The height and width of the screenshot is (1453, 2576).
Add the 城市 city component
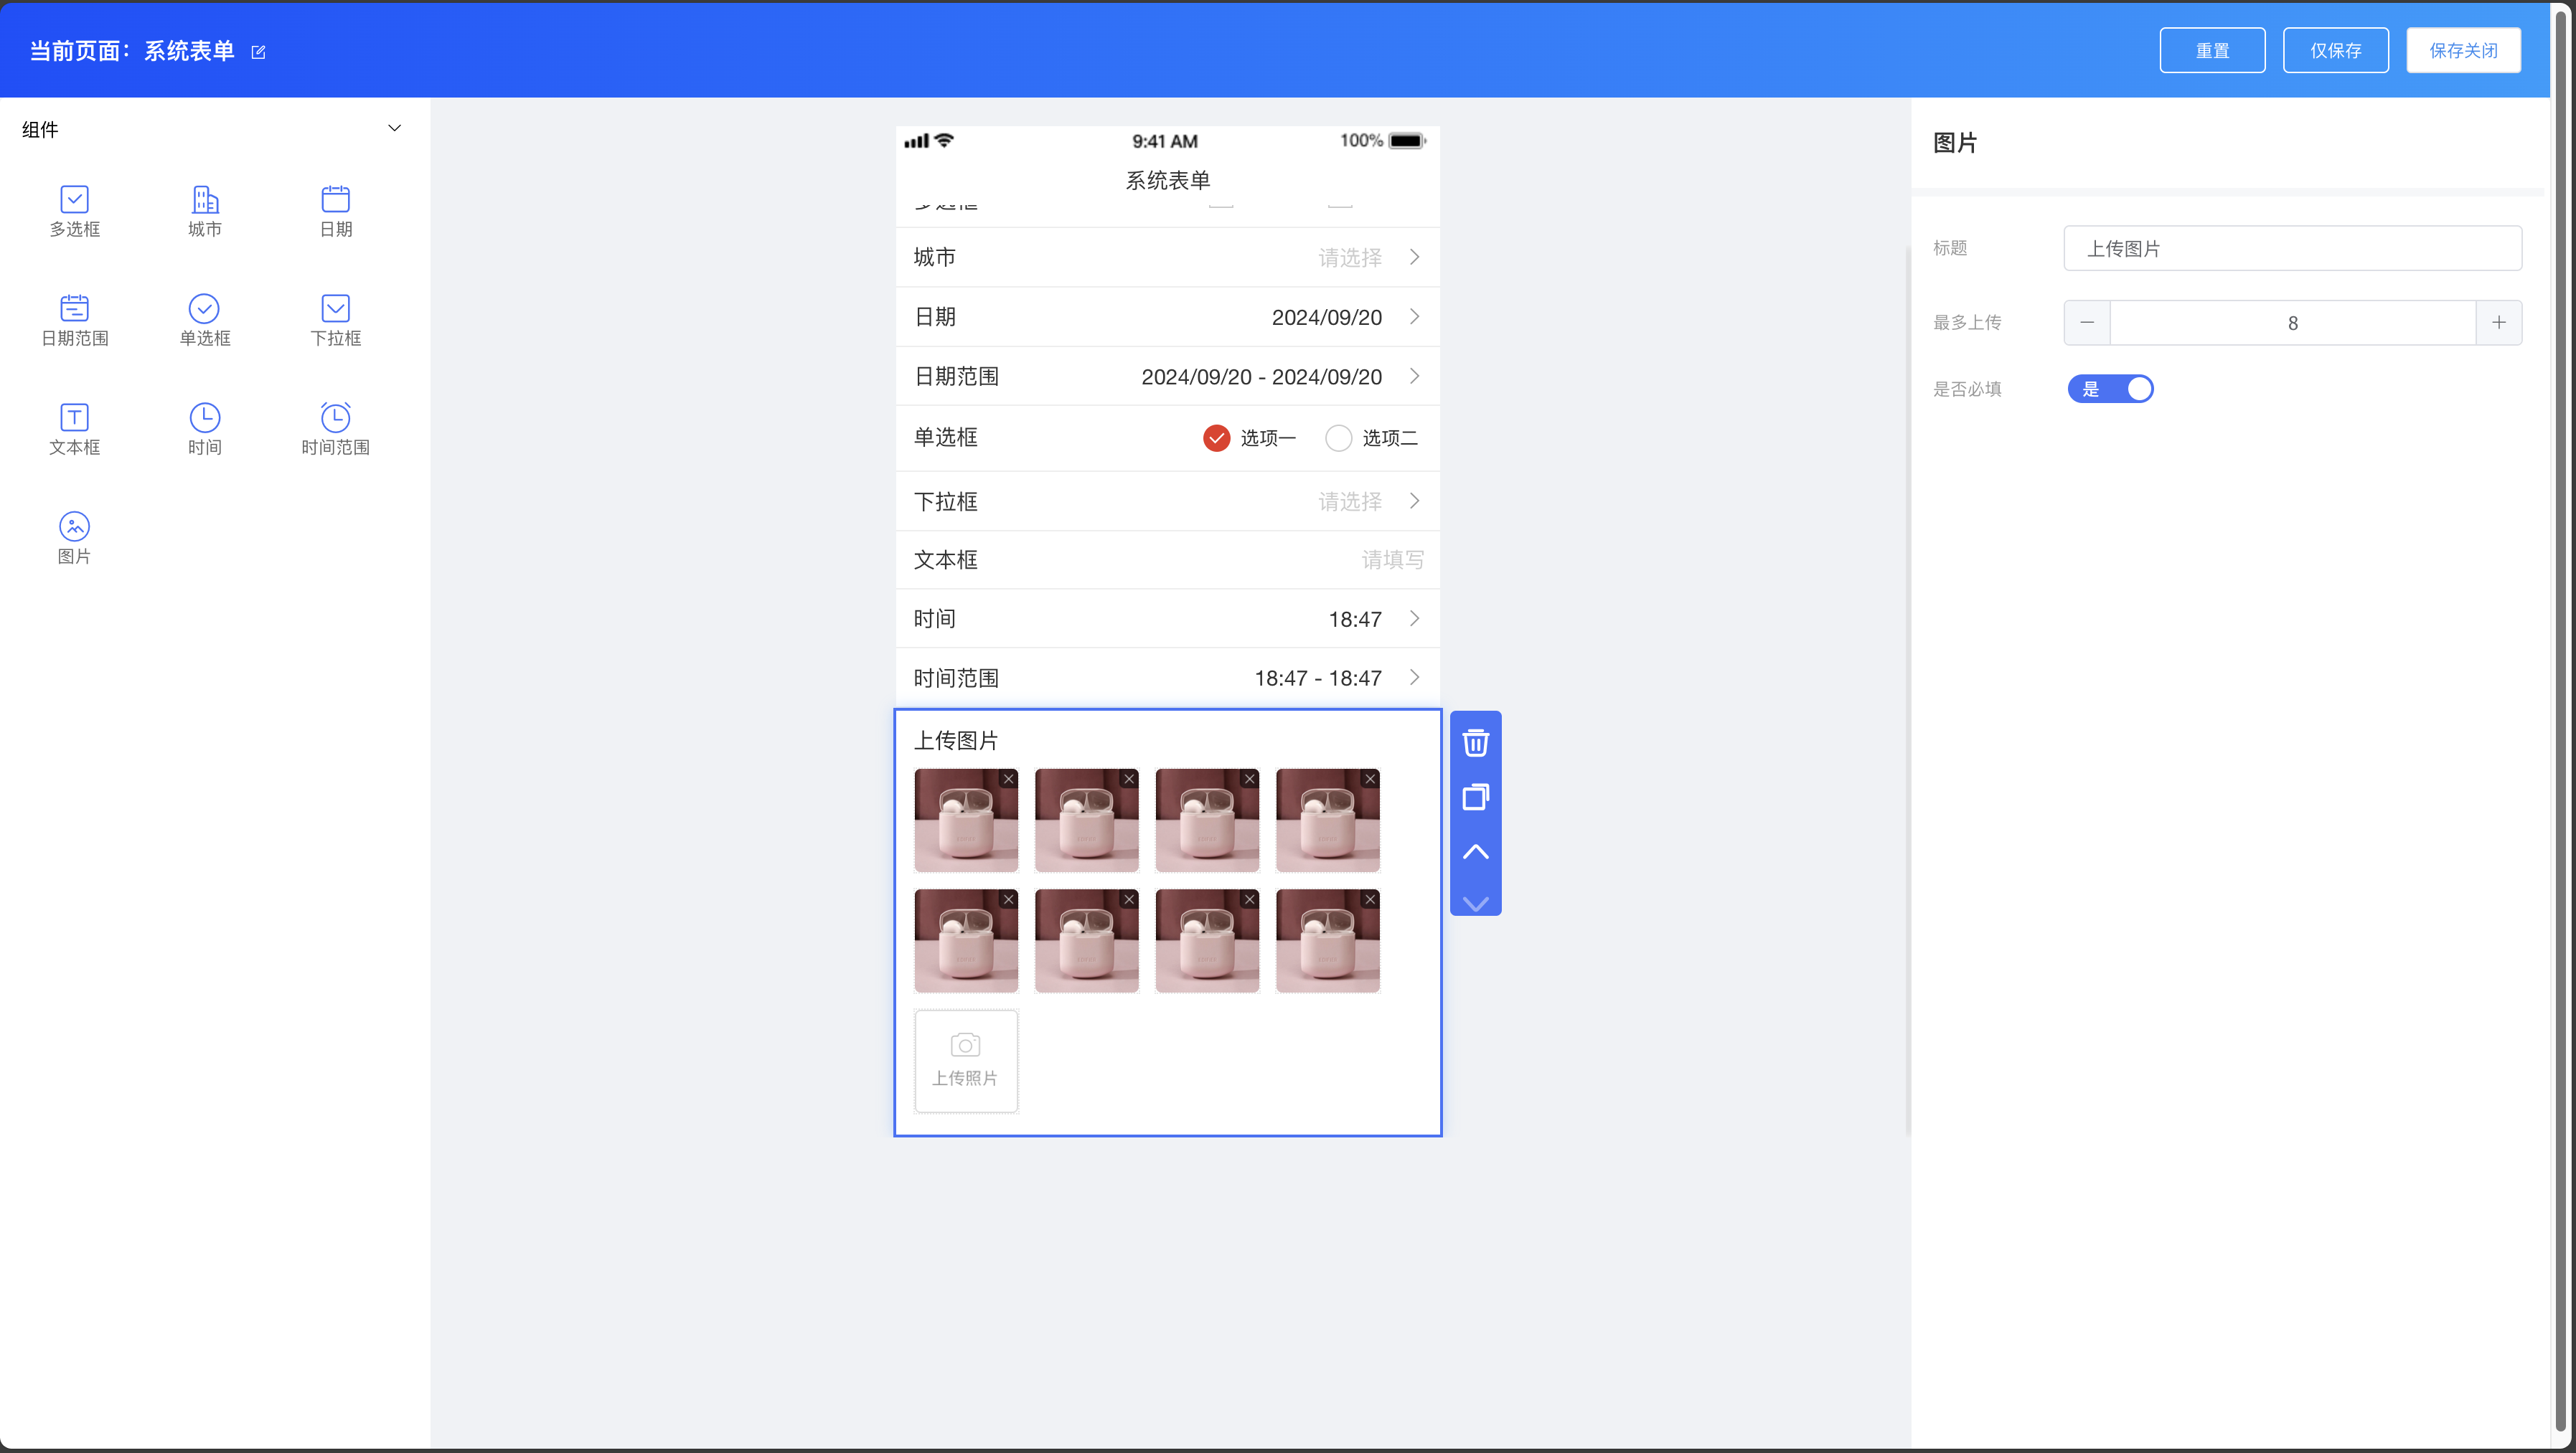205,211
